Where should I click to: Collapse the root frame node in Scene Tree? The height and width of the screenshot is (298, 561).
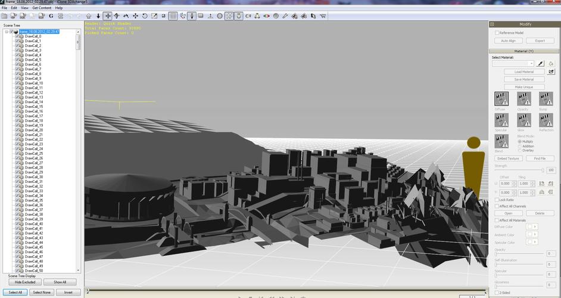[7, 32]
